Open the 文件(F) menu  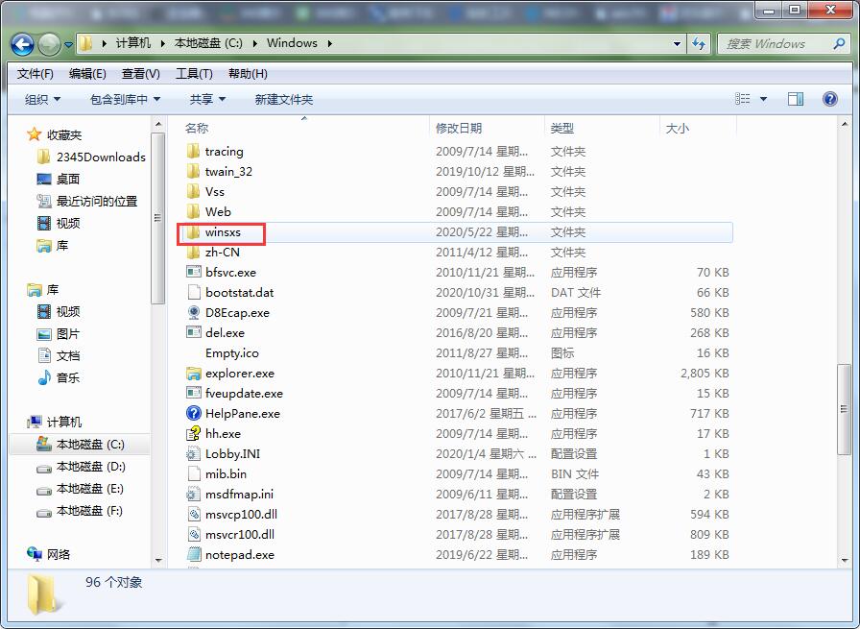click(36, 74)
